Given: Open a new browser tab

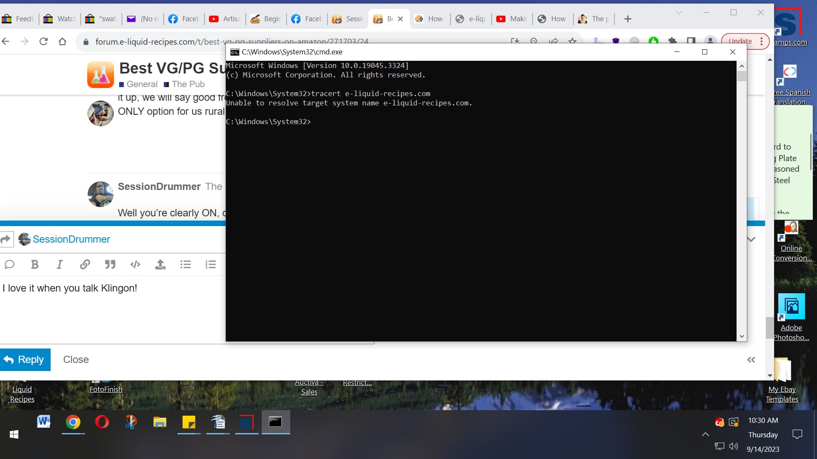Looking at the screenshot, I should (628, 19).
